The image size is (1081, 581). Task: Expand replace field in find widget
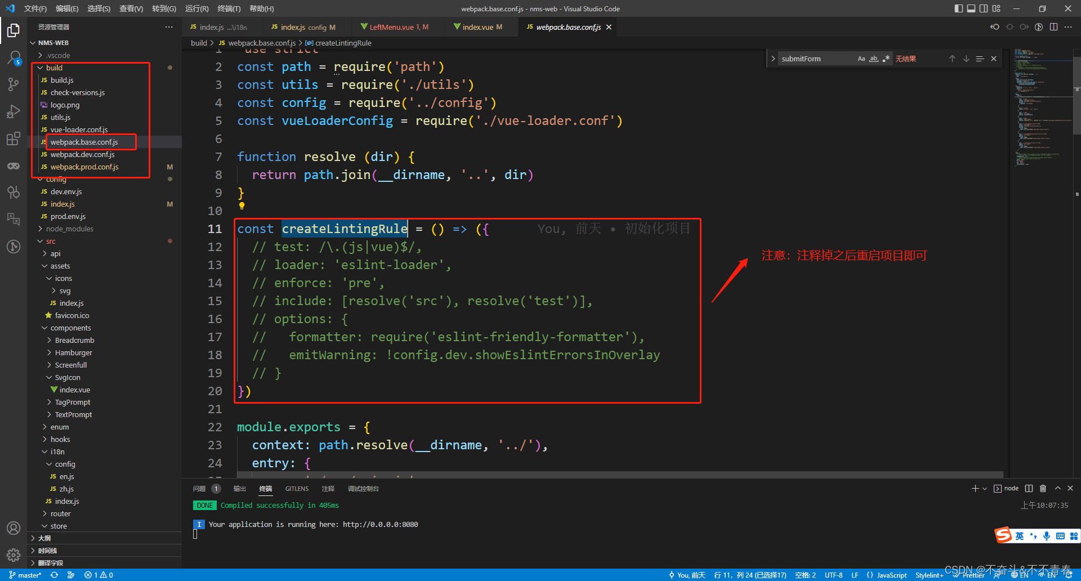773,59
